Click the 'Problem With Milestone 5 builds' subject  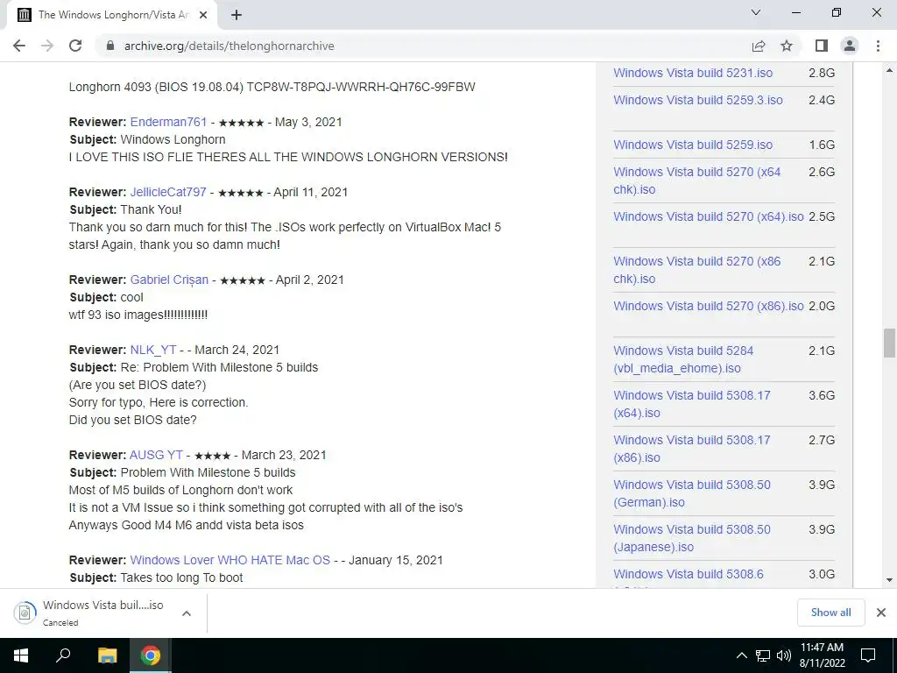coord(208,472)
